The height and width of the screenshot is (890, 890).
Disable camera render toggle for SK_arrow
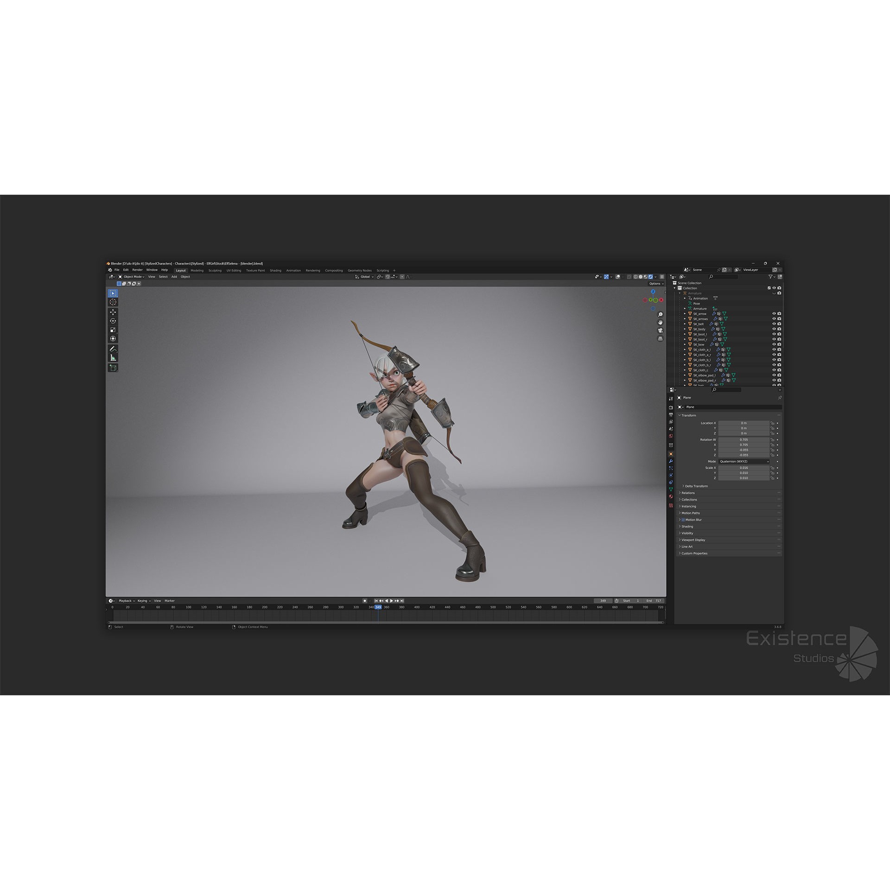click(779, 313)
